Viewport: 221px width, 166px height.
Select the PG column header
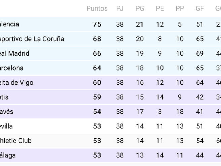click(140, 8)
